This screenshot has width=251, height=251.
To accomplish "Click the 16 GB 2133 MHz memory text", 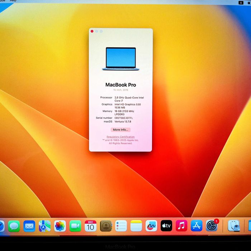I will pyautogui.click(x=124, y=111).
